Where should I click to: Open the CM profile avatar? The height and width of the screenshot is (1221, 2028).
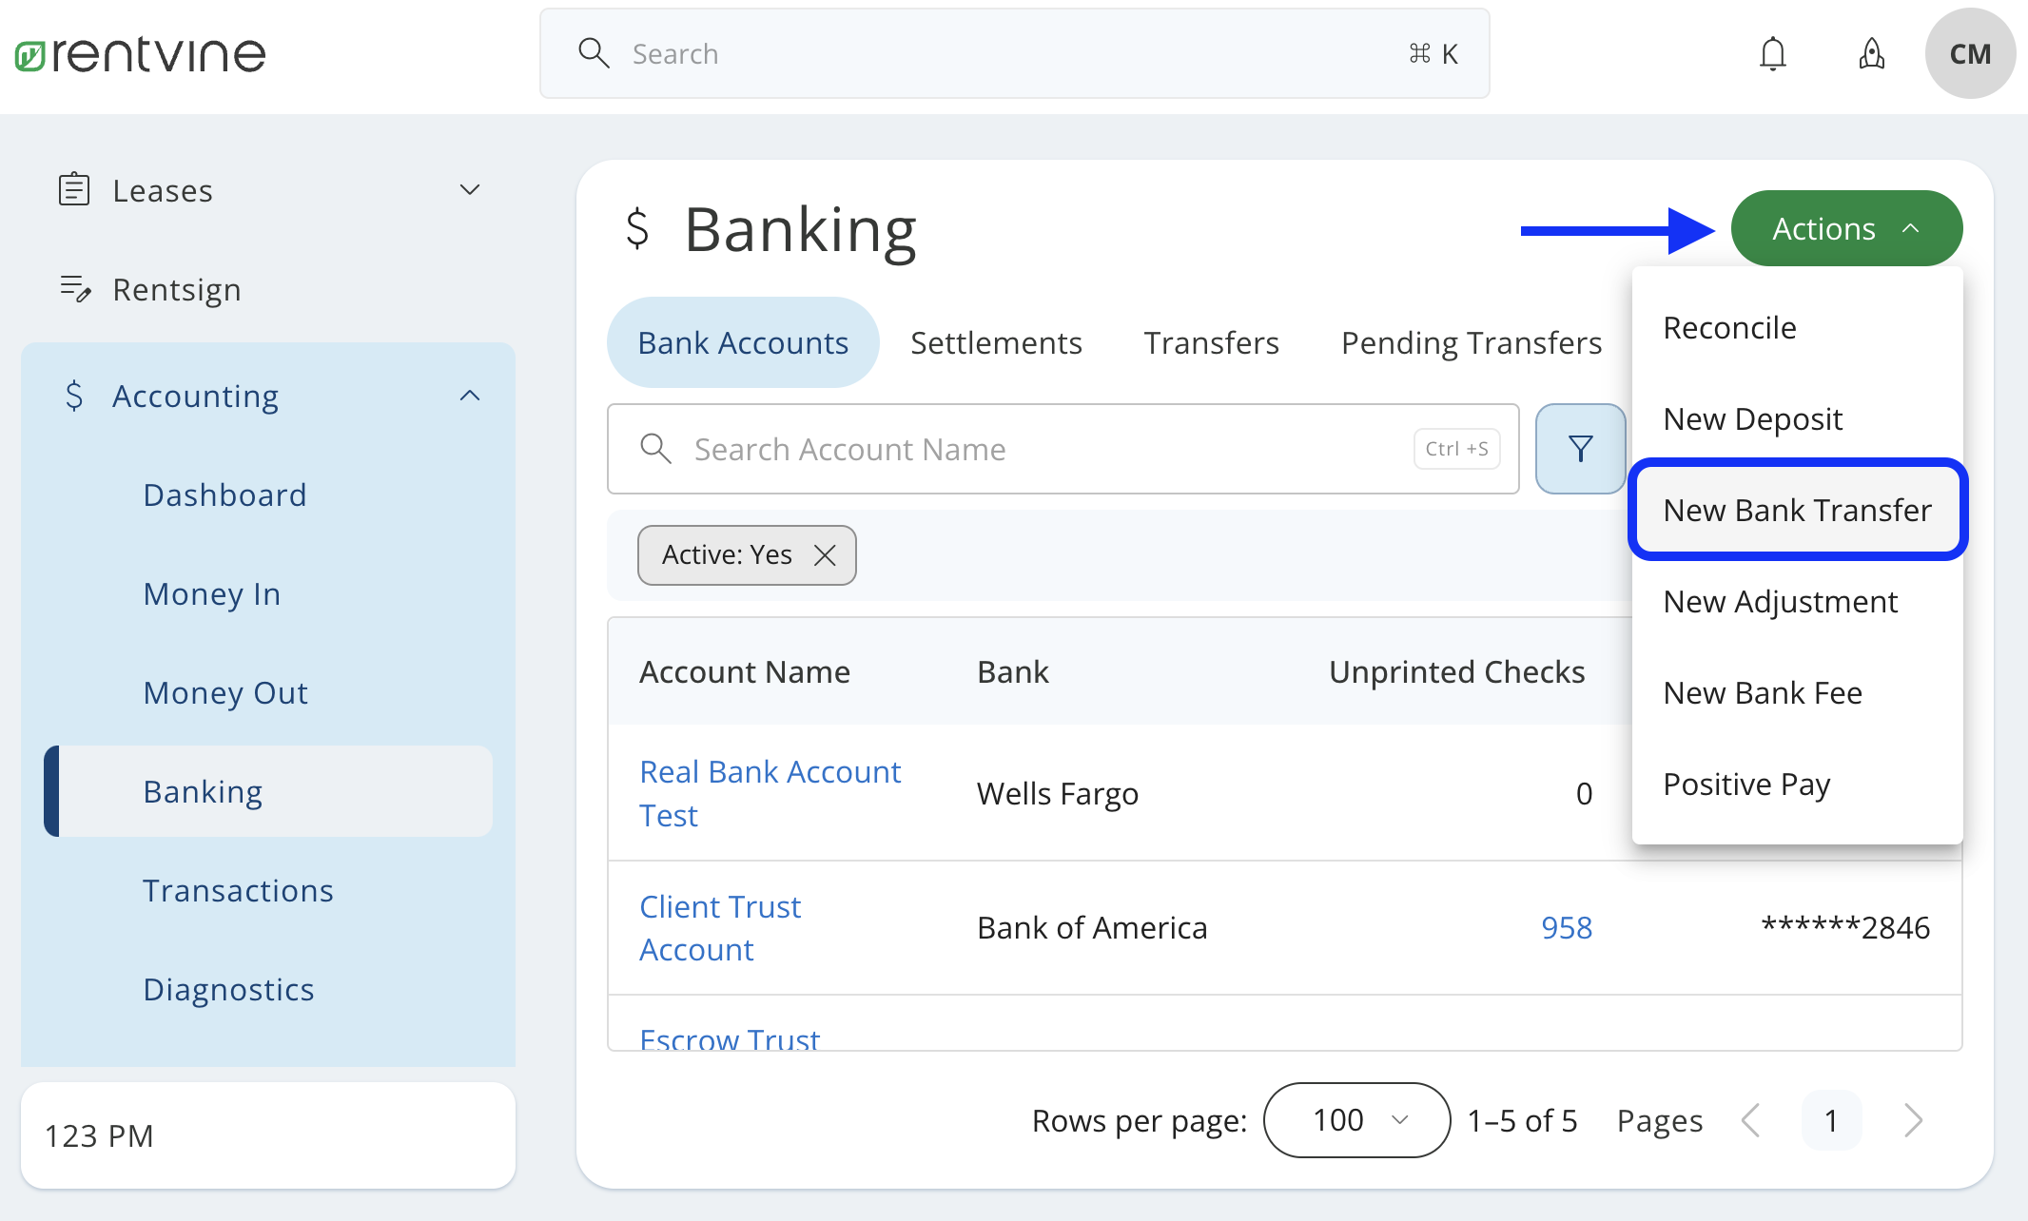1969,53
